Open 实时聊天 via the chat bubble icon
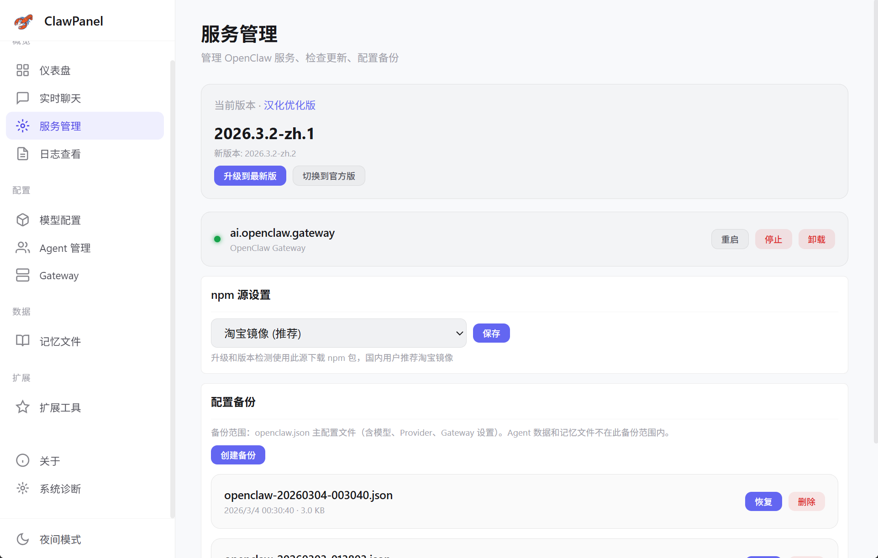Viewport: 878px width, 558px height. point(23,98)
